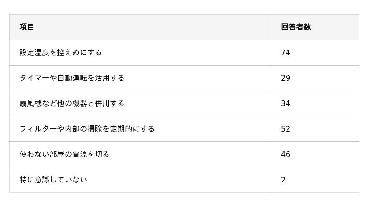Click the 特に意識していない cell
The height and width of the screenshot is (207, 377).
[53, 180]
